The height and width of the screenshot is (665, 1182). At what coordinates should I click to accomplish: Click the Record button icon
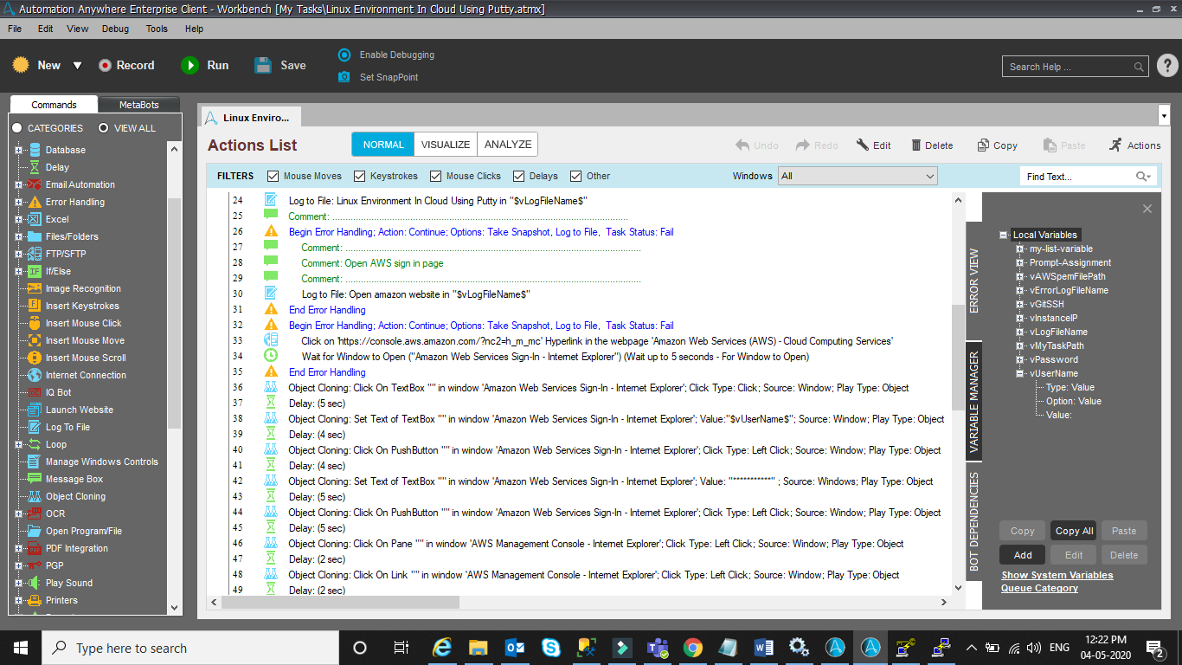[105, 65]
